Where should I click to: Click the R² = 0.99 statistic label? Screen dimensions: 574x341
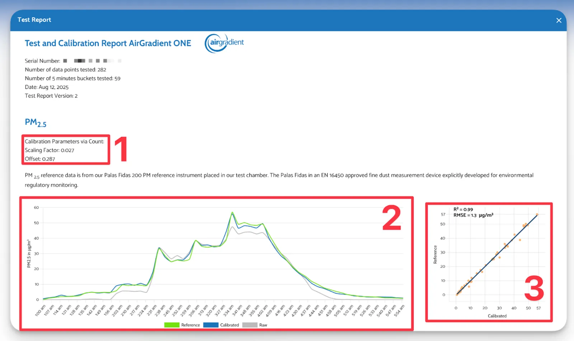coord(463,209)
